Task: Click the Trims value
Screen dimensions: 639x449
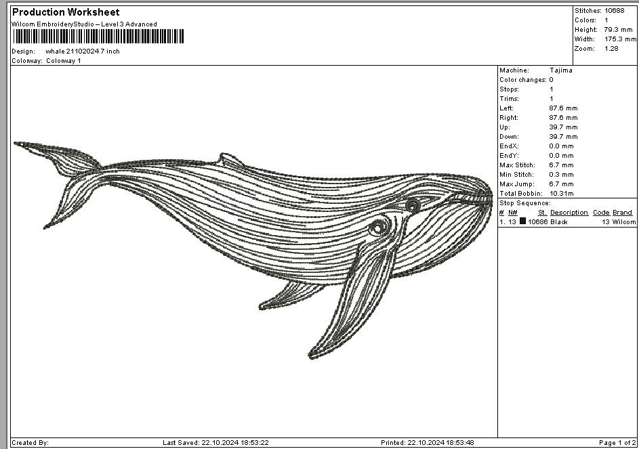Action: click(x=552, y=99)
